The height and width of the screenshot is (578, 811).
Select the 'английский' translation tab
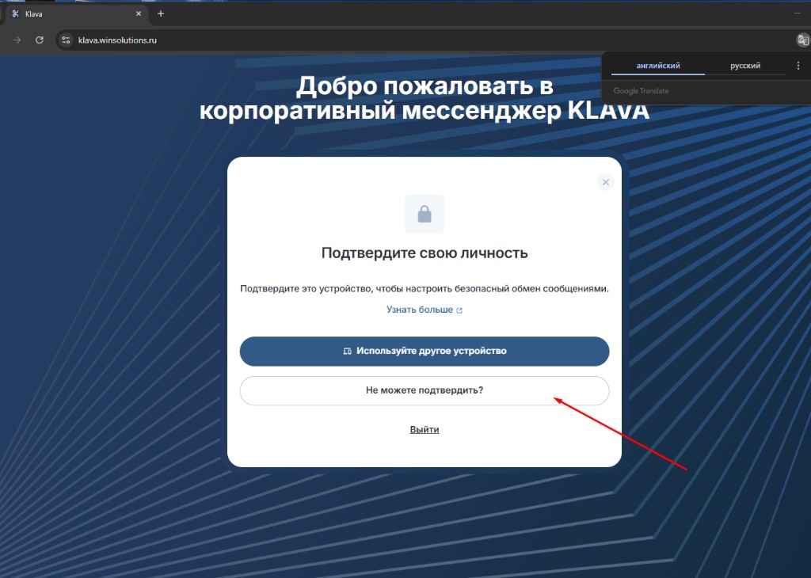click(x=658, y=66)
